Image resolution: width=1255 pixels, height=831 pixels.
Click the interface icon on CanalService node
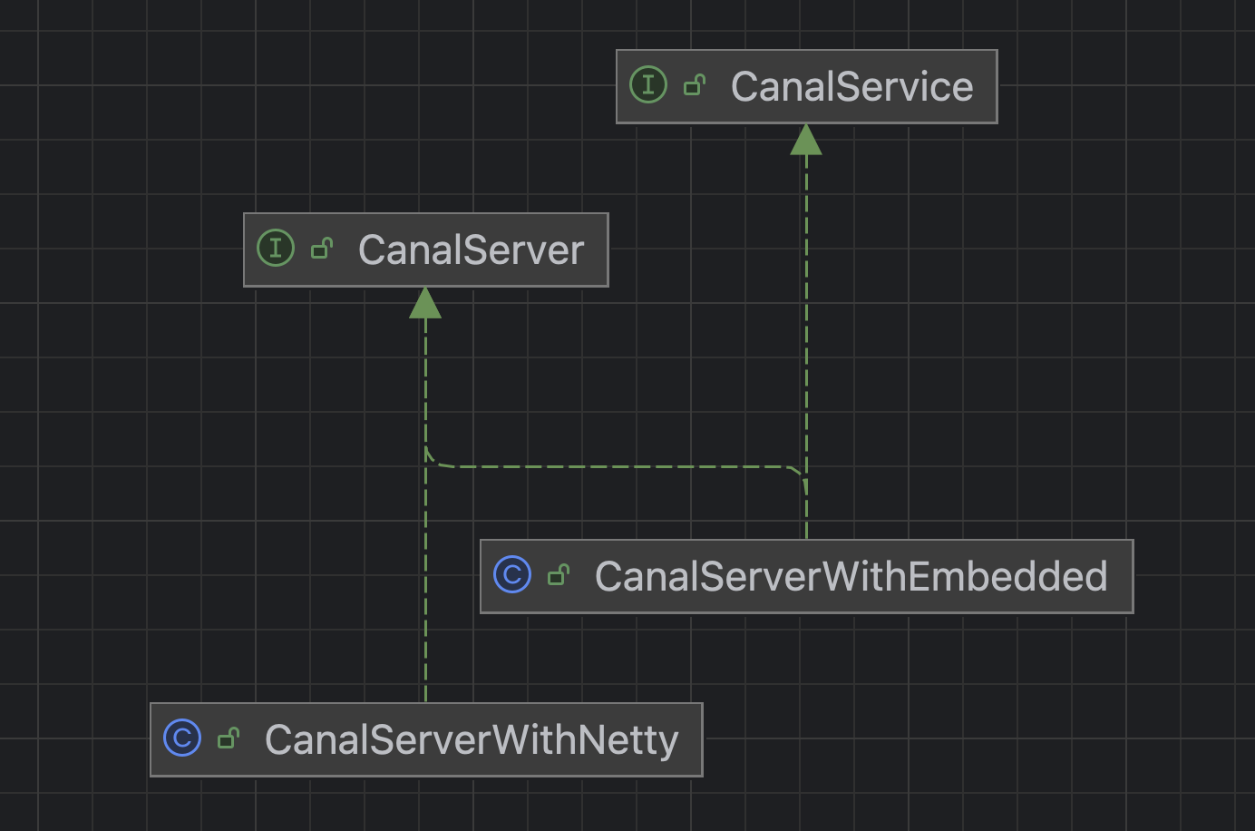[x=648, y=85]
